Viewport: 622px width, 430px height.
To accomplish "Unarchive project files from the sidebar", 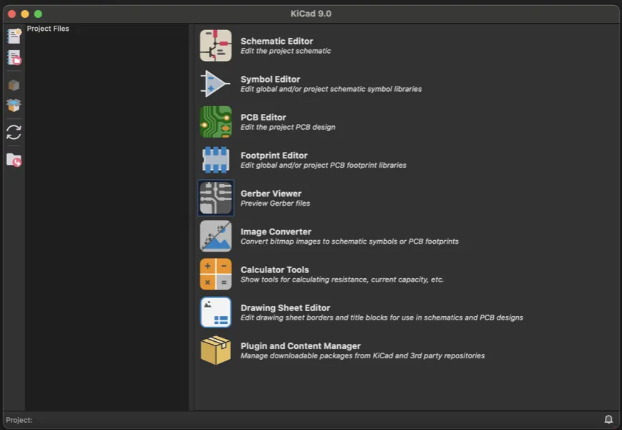I will (12, 105).
